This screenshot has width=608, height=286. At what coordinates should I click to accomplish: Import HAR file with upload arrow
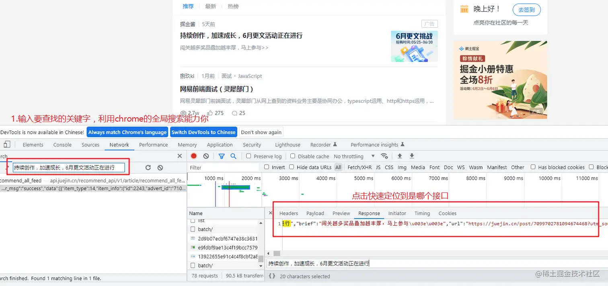tap(400, 156)
